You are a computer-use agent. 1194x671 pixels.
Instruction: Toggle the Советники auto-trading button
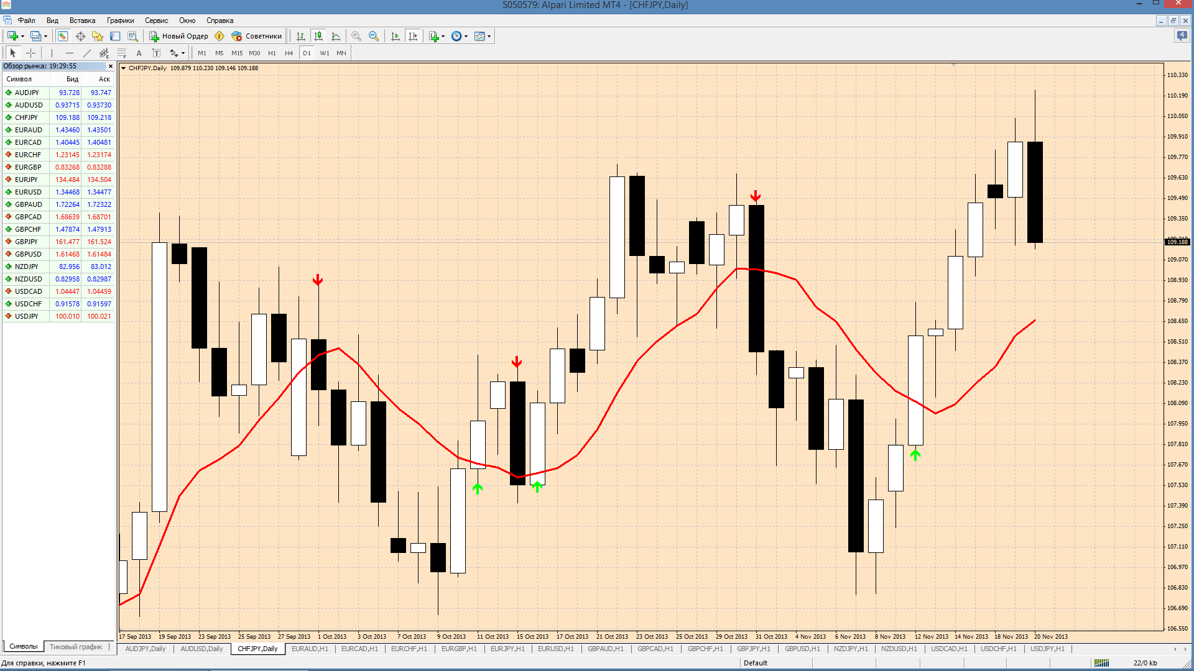pos(257,36)
